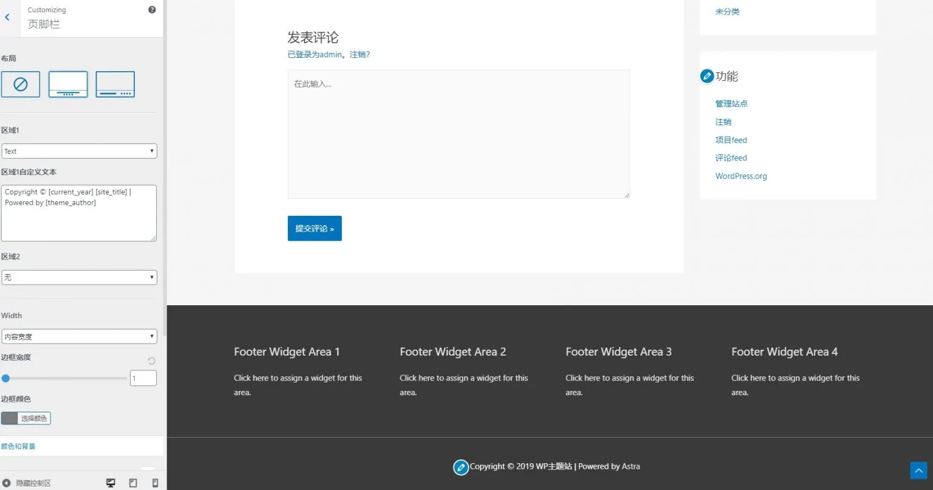The image size is (933, 490).
Task: Edit copyright text via pencil icon
Action: [x=461, y=467]
